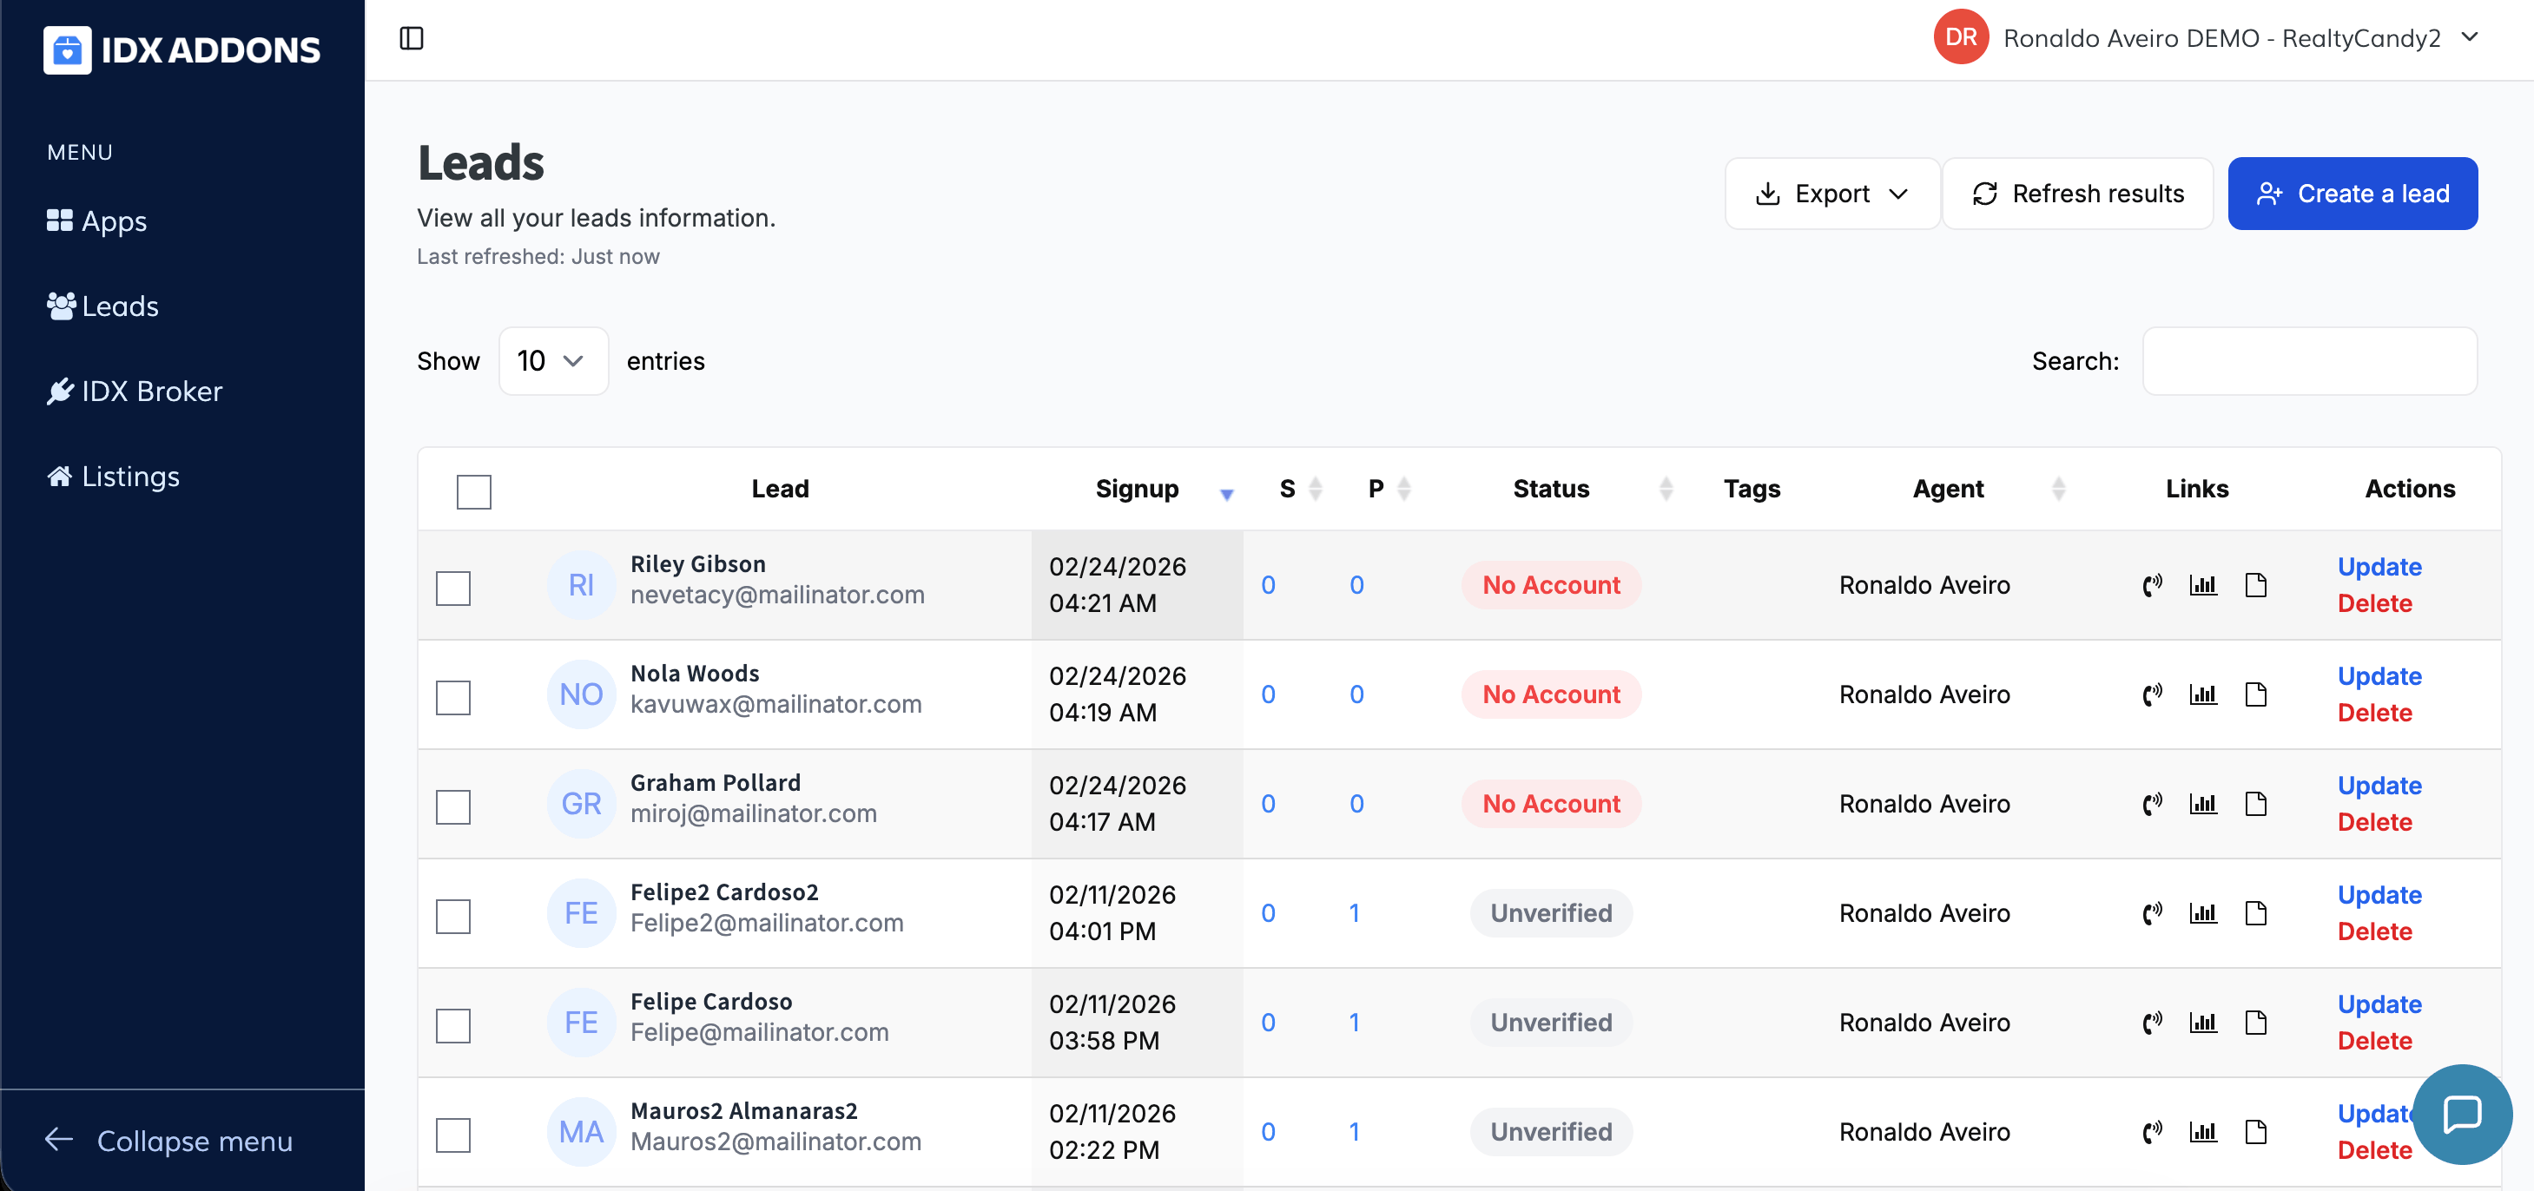The image size is (2534, 1191).
Task: Click Delete link for Nola Woods
Action: (2373, 712)
